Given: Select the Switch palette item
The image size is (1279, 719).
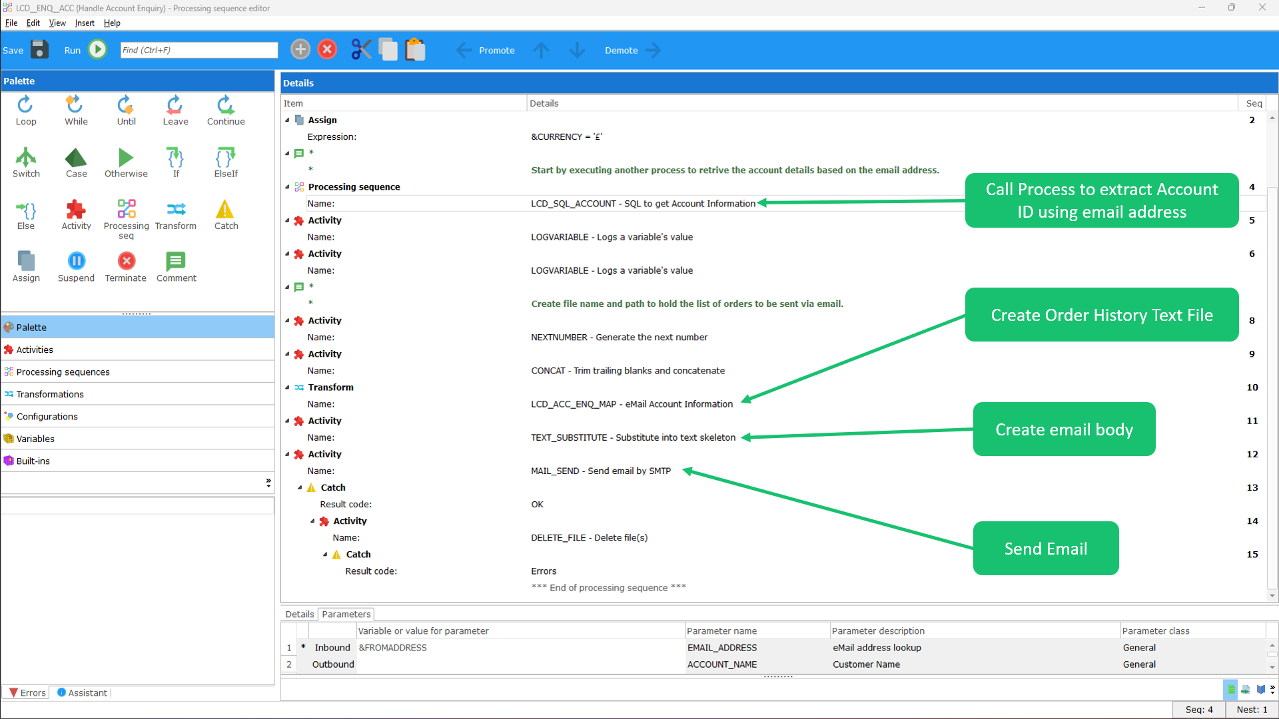Looking at the screenshot, I should (x=26, y=163).
